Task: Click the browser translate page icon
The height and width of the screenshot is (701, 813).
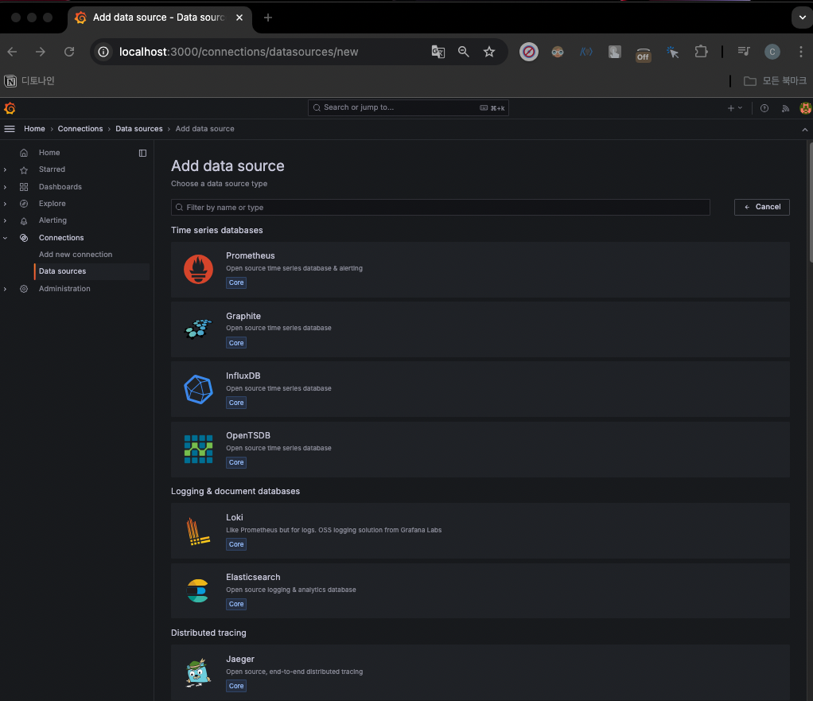Action: pos(438,52)
